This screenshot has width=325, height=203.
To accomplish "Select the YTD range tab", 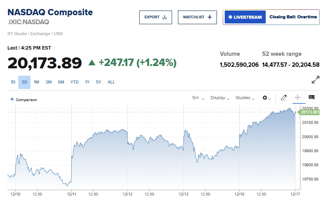I will (x=75, y=82).
